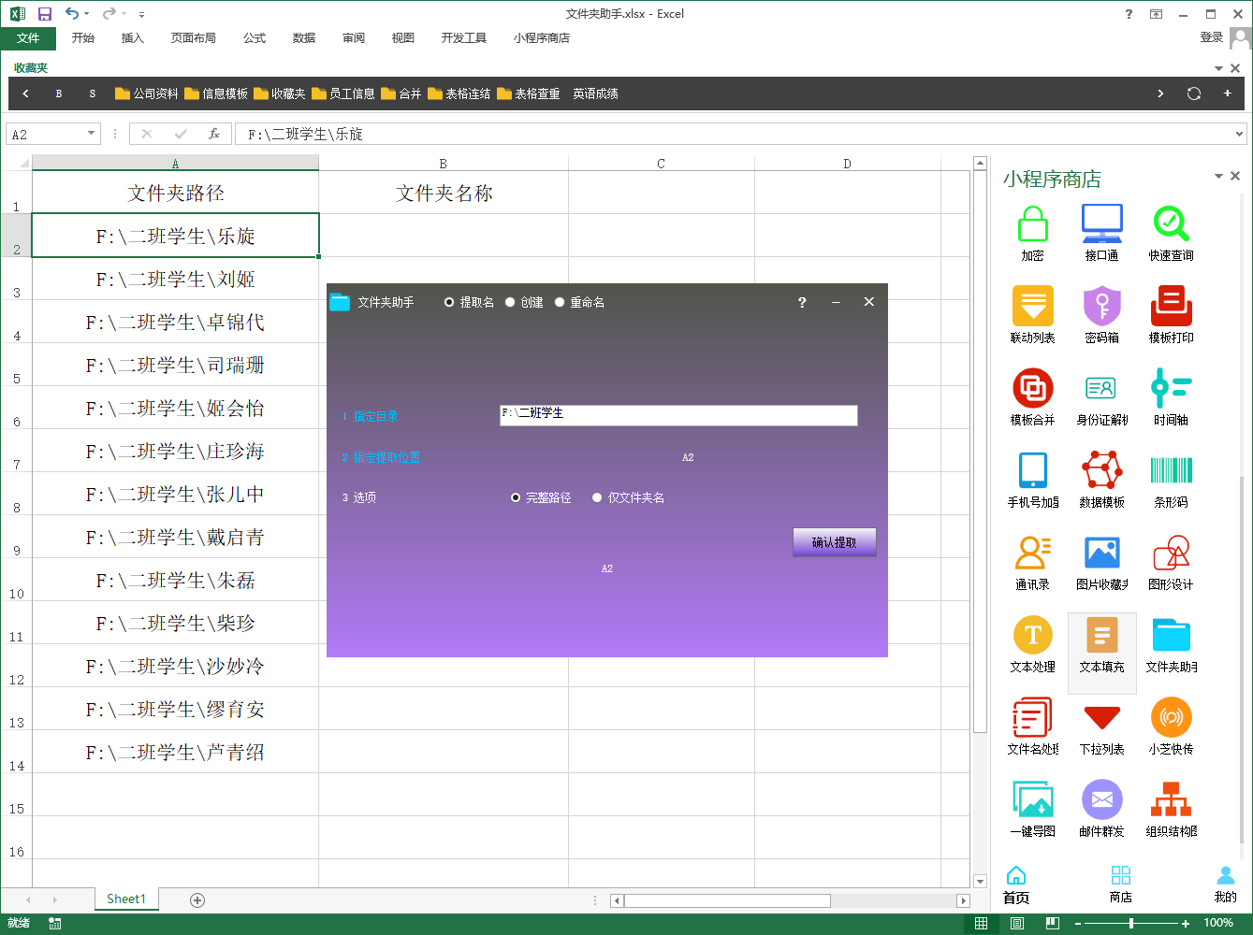Open the 手机号加密 phone tool

[x=1032, y=480]
